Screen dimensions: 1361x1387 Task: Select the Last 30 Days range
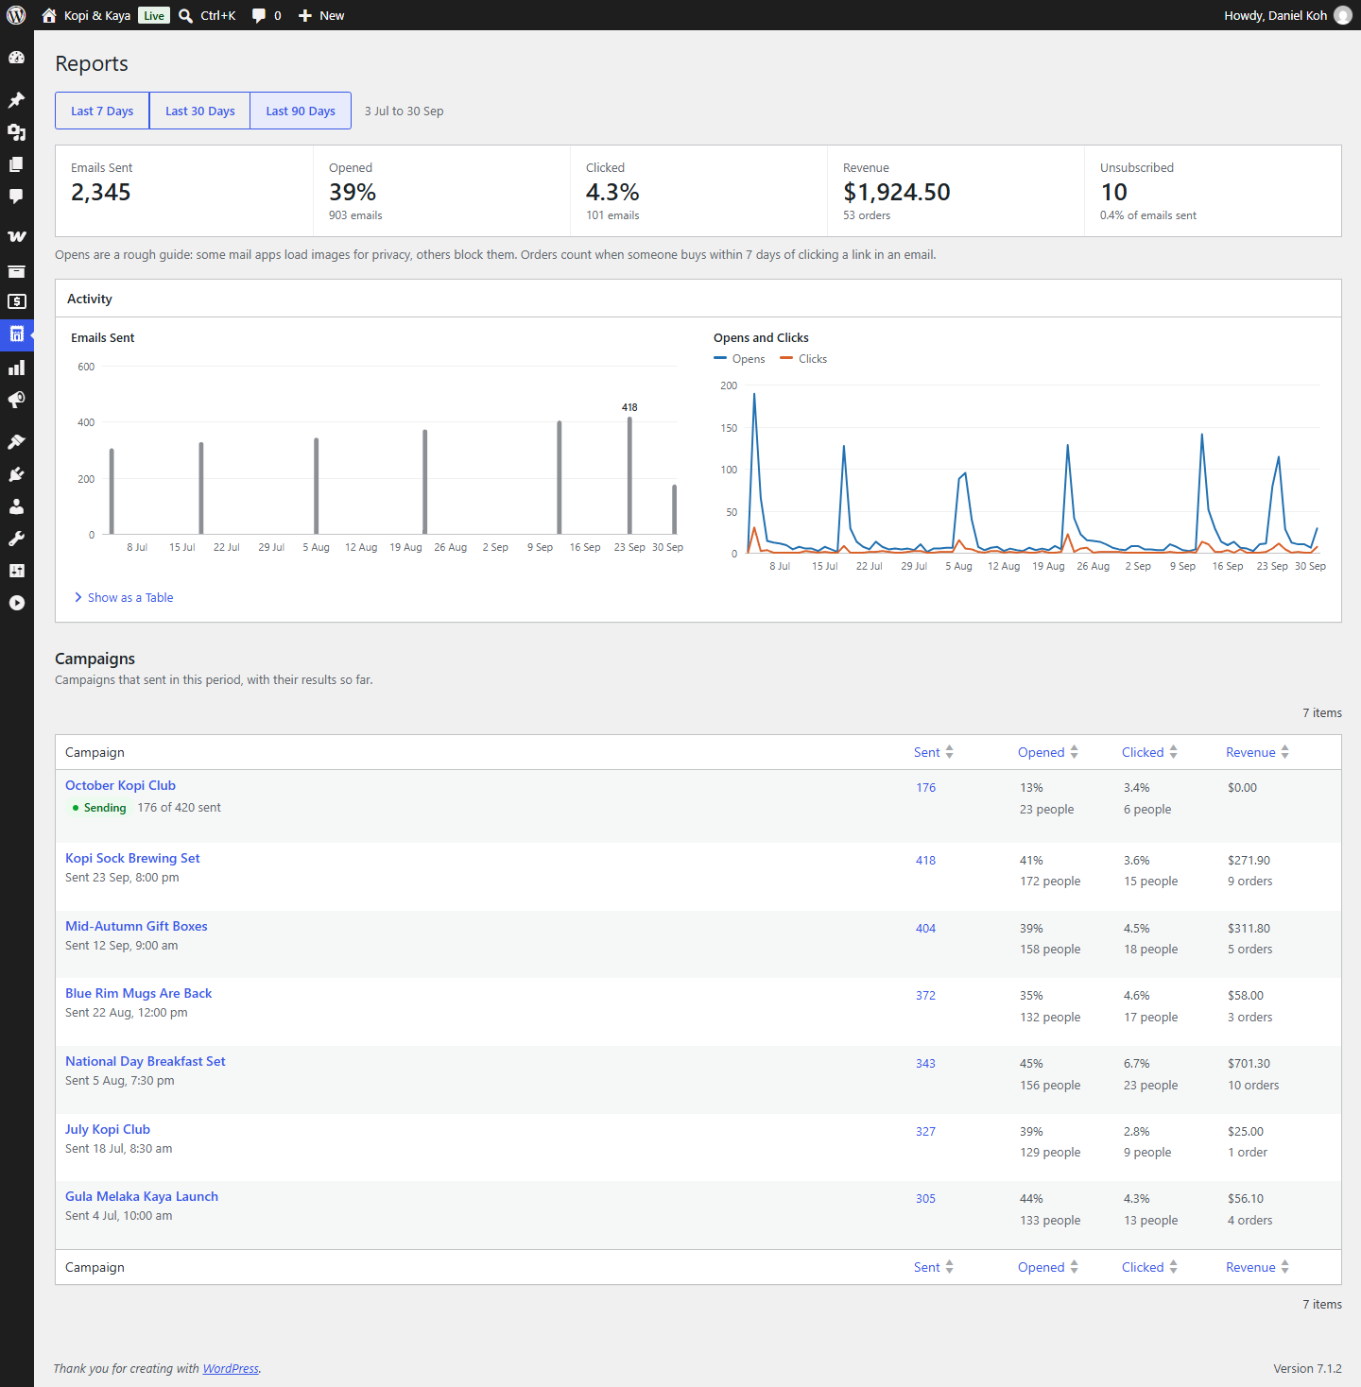pos(200,111)
